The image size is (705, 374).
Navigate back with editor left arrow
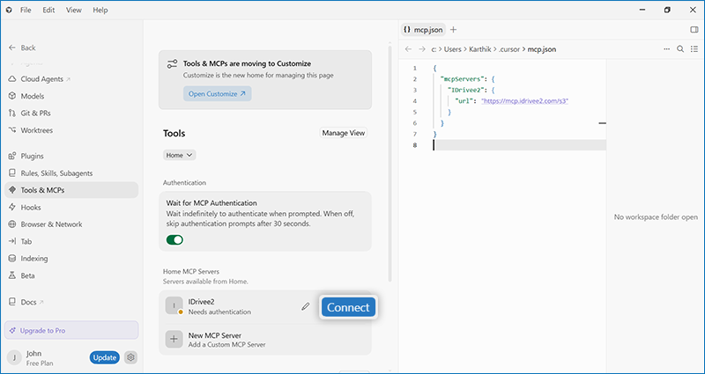408,49
